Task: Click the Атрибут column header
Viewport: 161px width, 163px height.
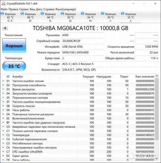Action: [x=18, y=77]
